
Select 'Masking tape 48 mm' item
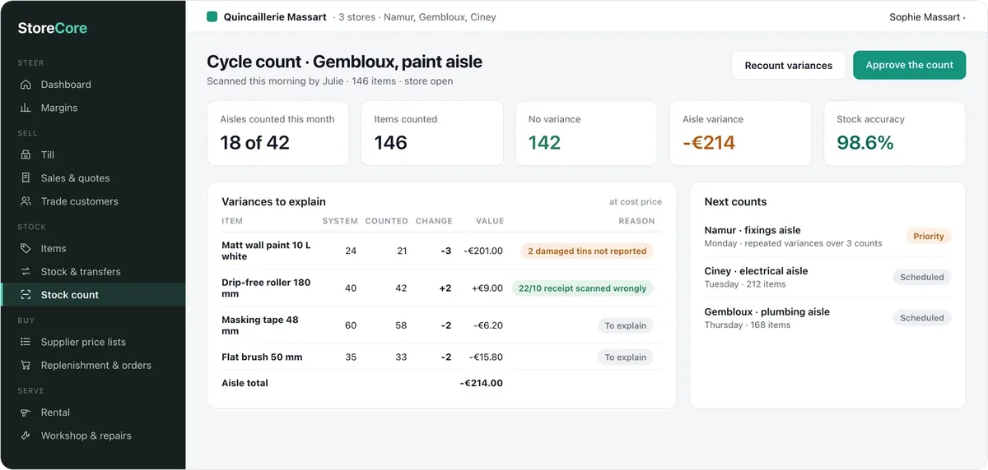260,325
